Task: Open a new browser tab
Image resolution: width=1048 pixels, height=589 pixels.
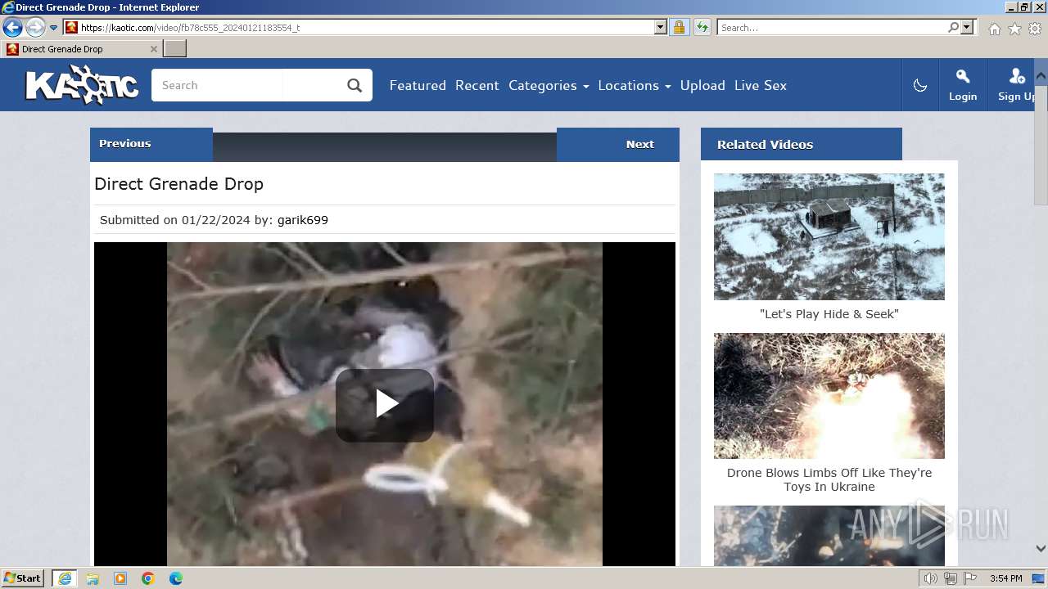Action: click(x=175, y=49)
